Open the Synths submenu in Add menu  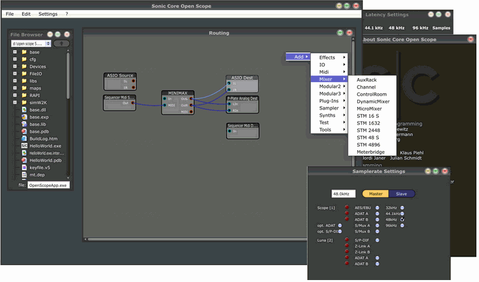(329, 115)
